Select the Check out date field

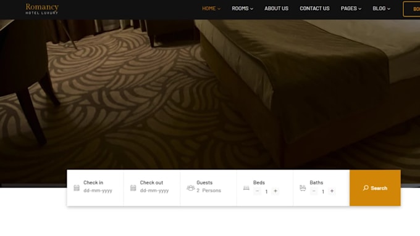click(154, 190)
